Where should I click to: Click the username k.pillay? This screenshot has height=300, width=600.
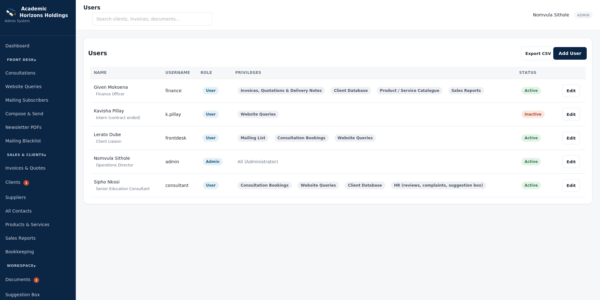tap(173, 114)
